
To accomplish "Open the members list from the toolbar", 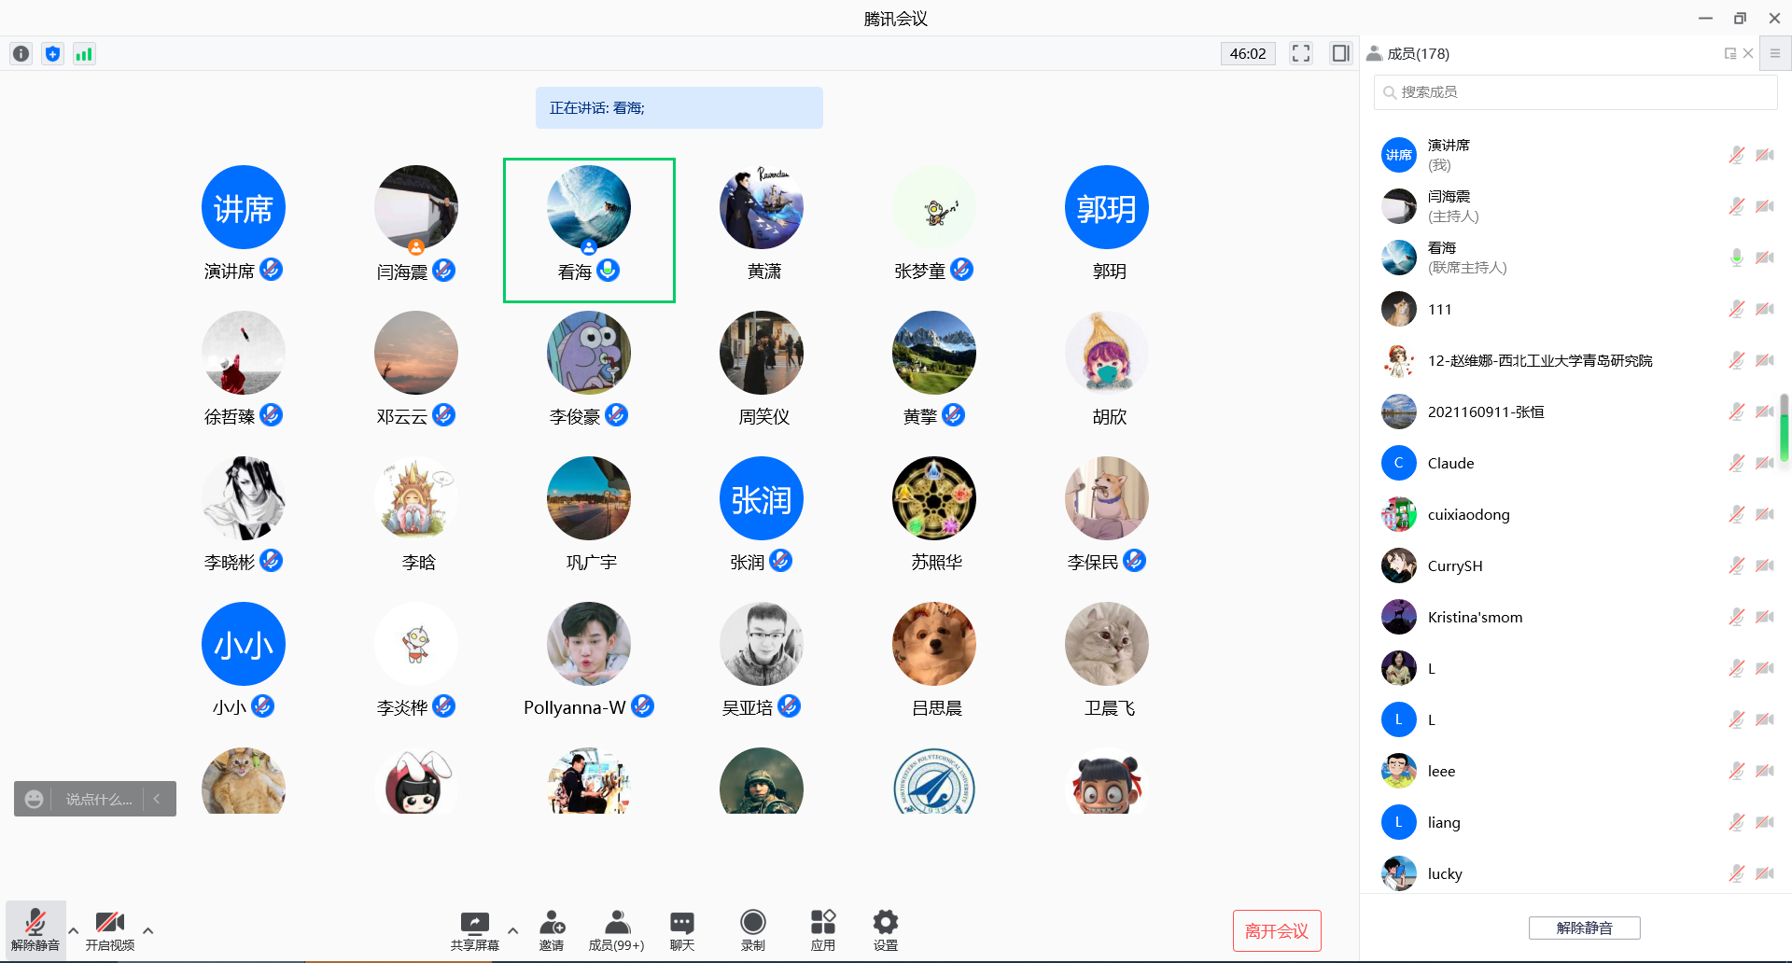I will coord(616,929).
